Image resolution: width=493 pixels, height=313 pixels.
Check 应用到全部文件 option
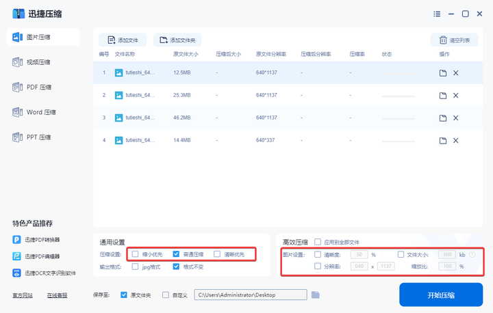pos(318,242)
